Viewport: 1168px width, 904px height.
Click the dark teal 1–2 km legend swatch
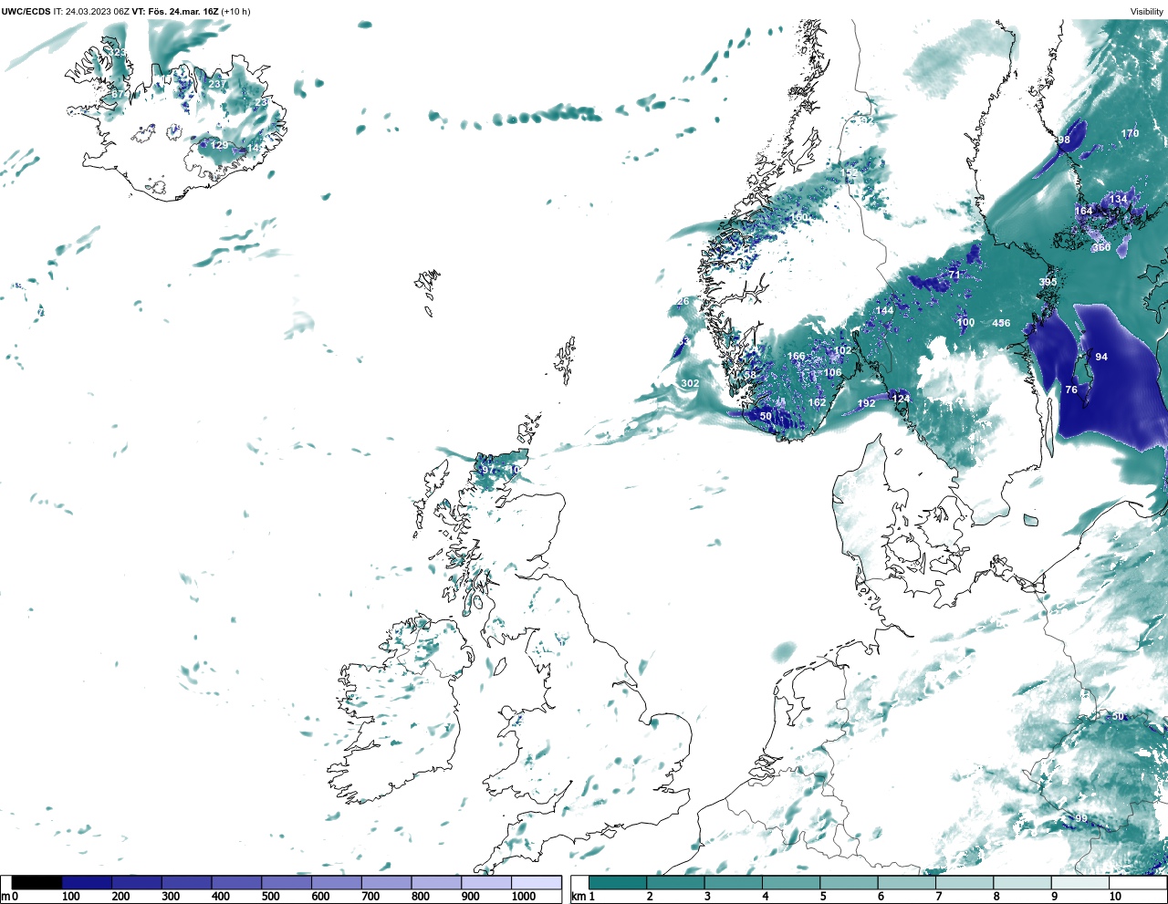(618, 883)
